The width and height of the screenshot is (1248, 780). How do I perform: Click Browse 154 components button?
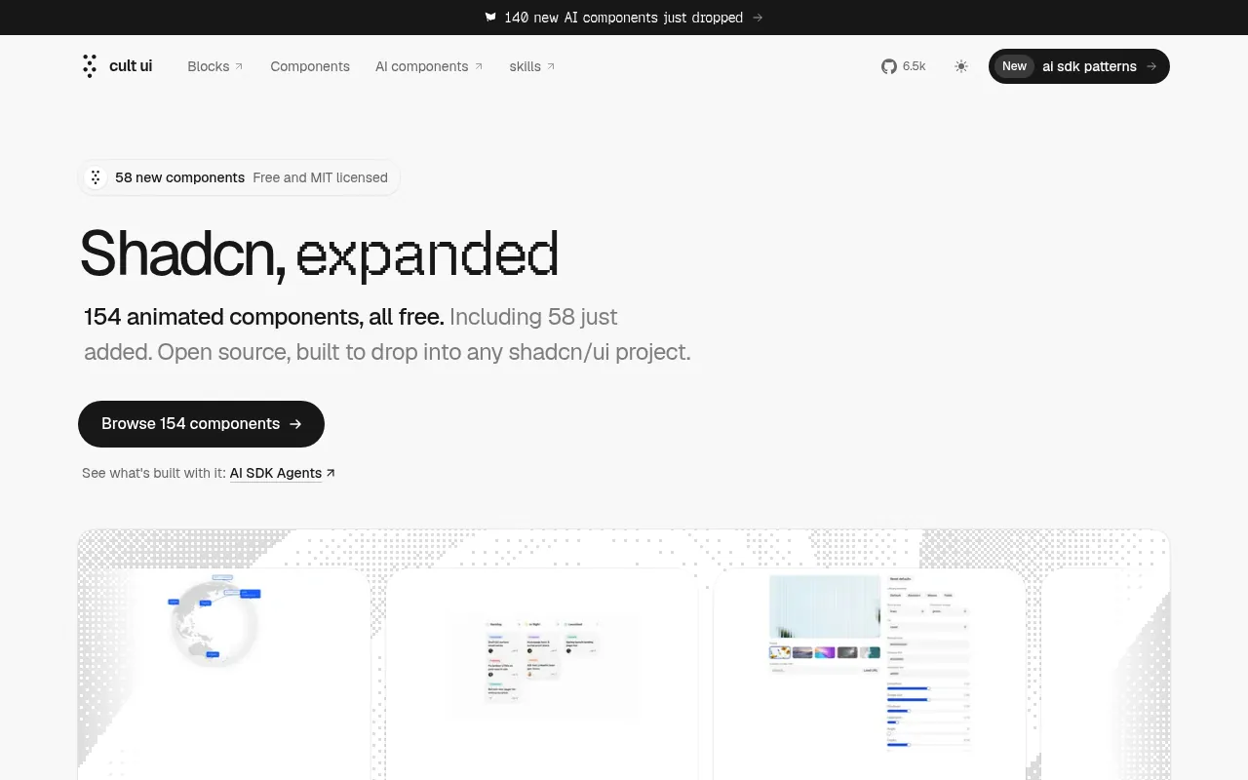[201, 423]
